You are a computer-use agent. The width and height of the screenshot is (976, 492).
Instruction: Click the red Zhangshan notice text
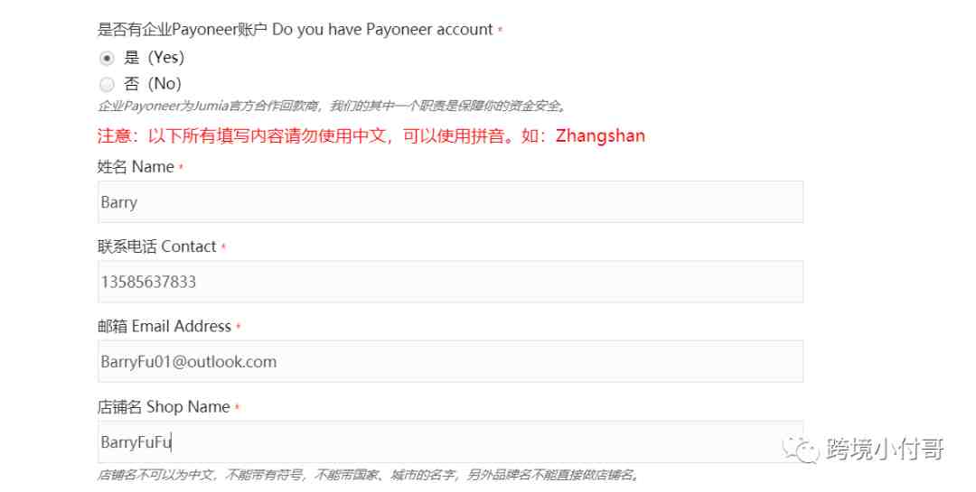[371, 135]
